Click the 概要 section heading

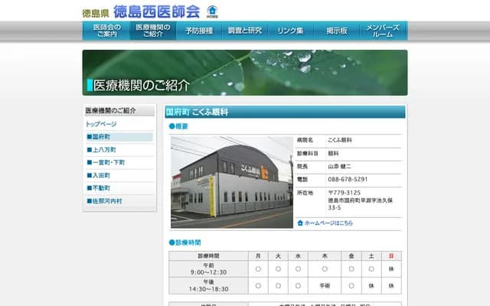(x=178, y=126)
